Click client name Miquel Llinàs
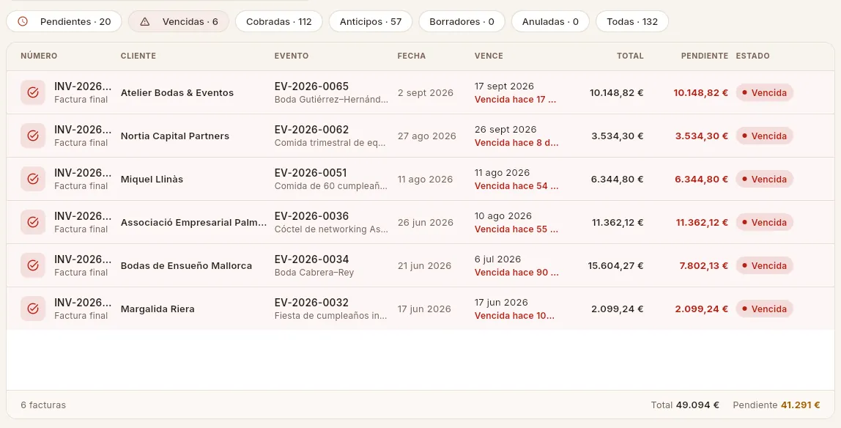Viewport: 841px width, 428px height. [x=152, y=179]
